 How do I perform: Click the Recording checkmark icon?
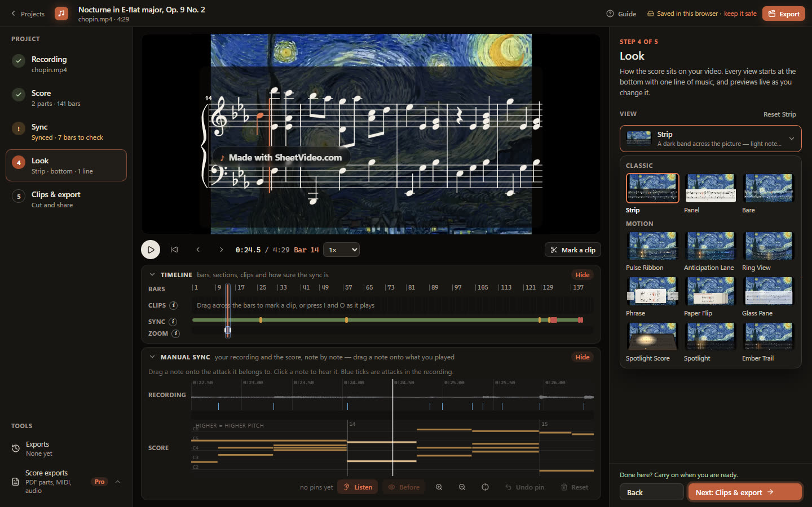click(x=19, y=60)
